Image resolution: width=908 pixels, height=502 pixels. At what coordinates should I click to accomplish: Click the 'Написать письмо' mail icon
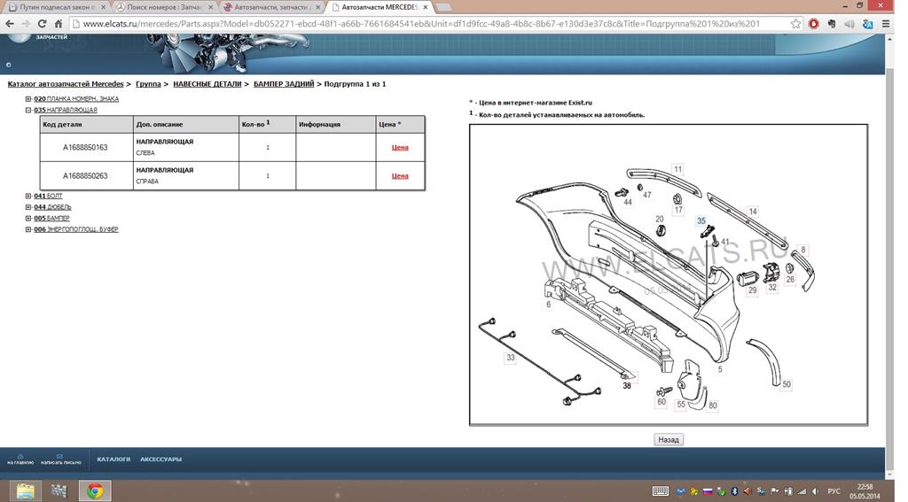point(60,459)
